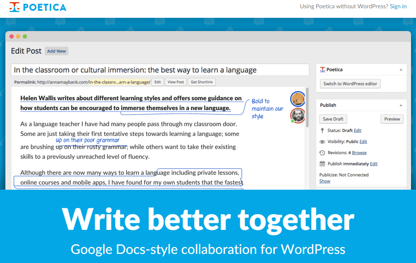Collapse the Poetica panel arrow
Image resolution: width=416 pixels, height=263 pixels.
pos(401,70)
